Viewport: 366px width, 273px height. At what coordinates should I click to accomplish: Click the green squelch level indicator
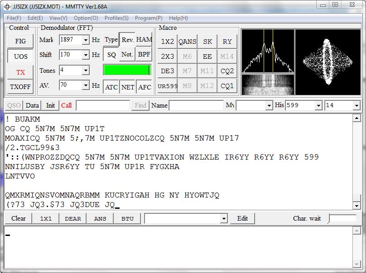tap(127, 70)
